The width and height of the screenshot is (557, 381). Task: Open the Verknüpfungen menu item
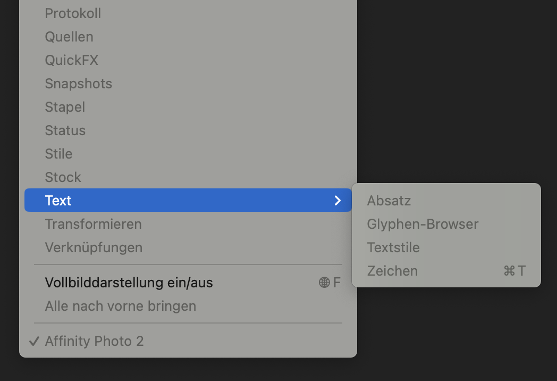tap(188, 247)
